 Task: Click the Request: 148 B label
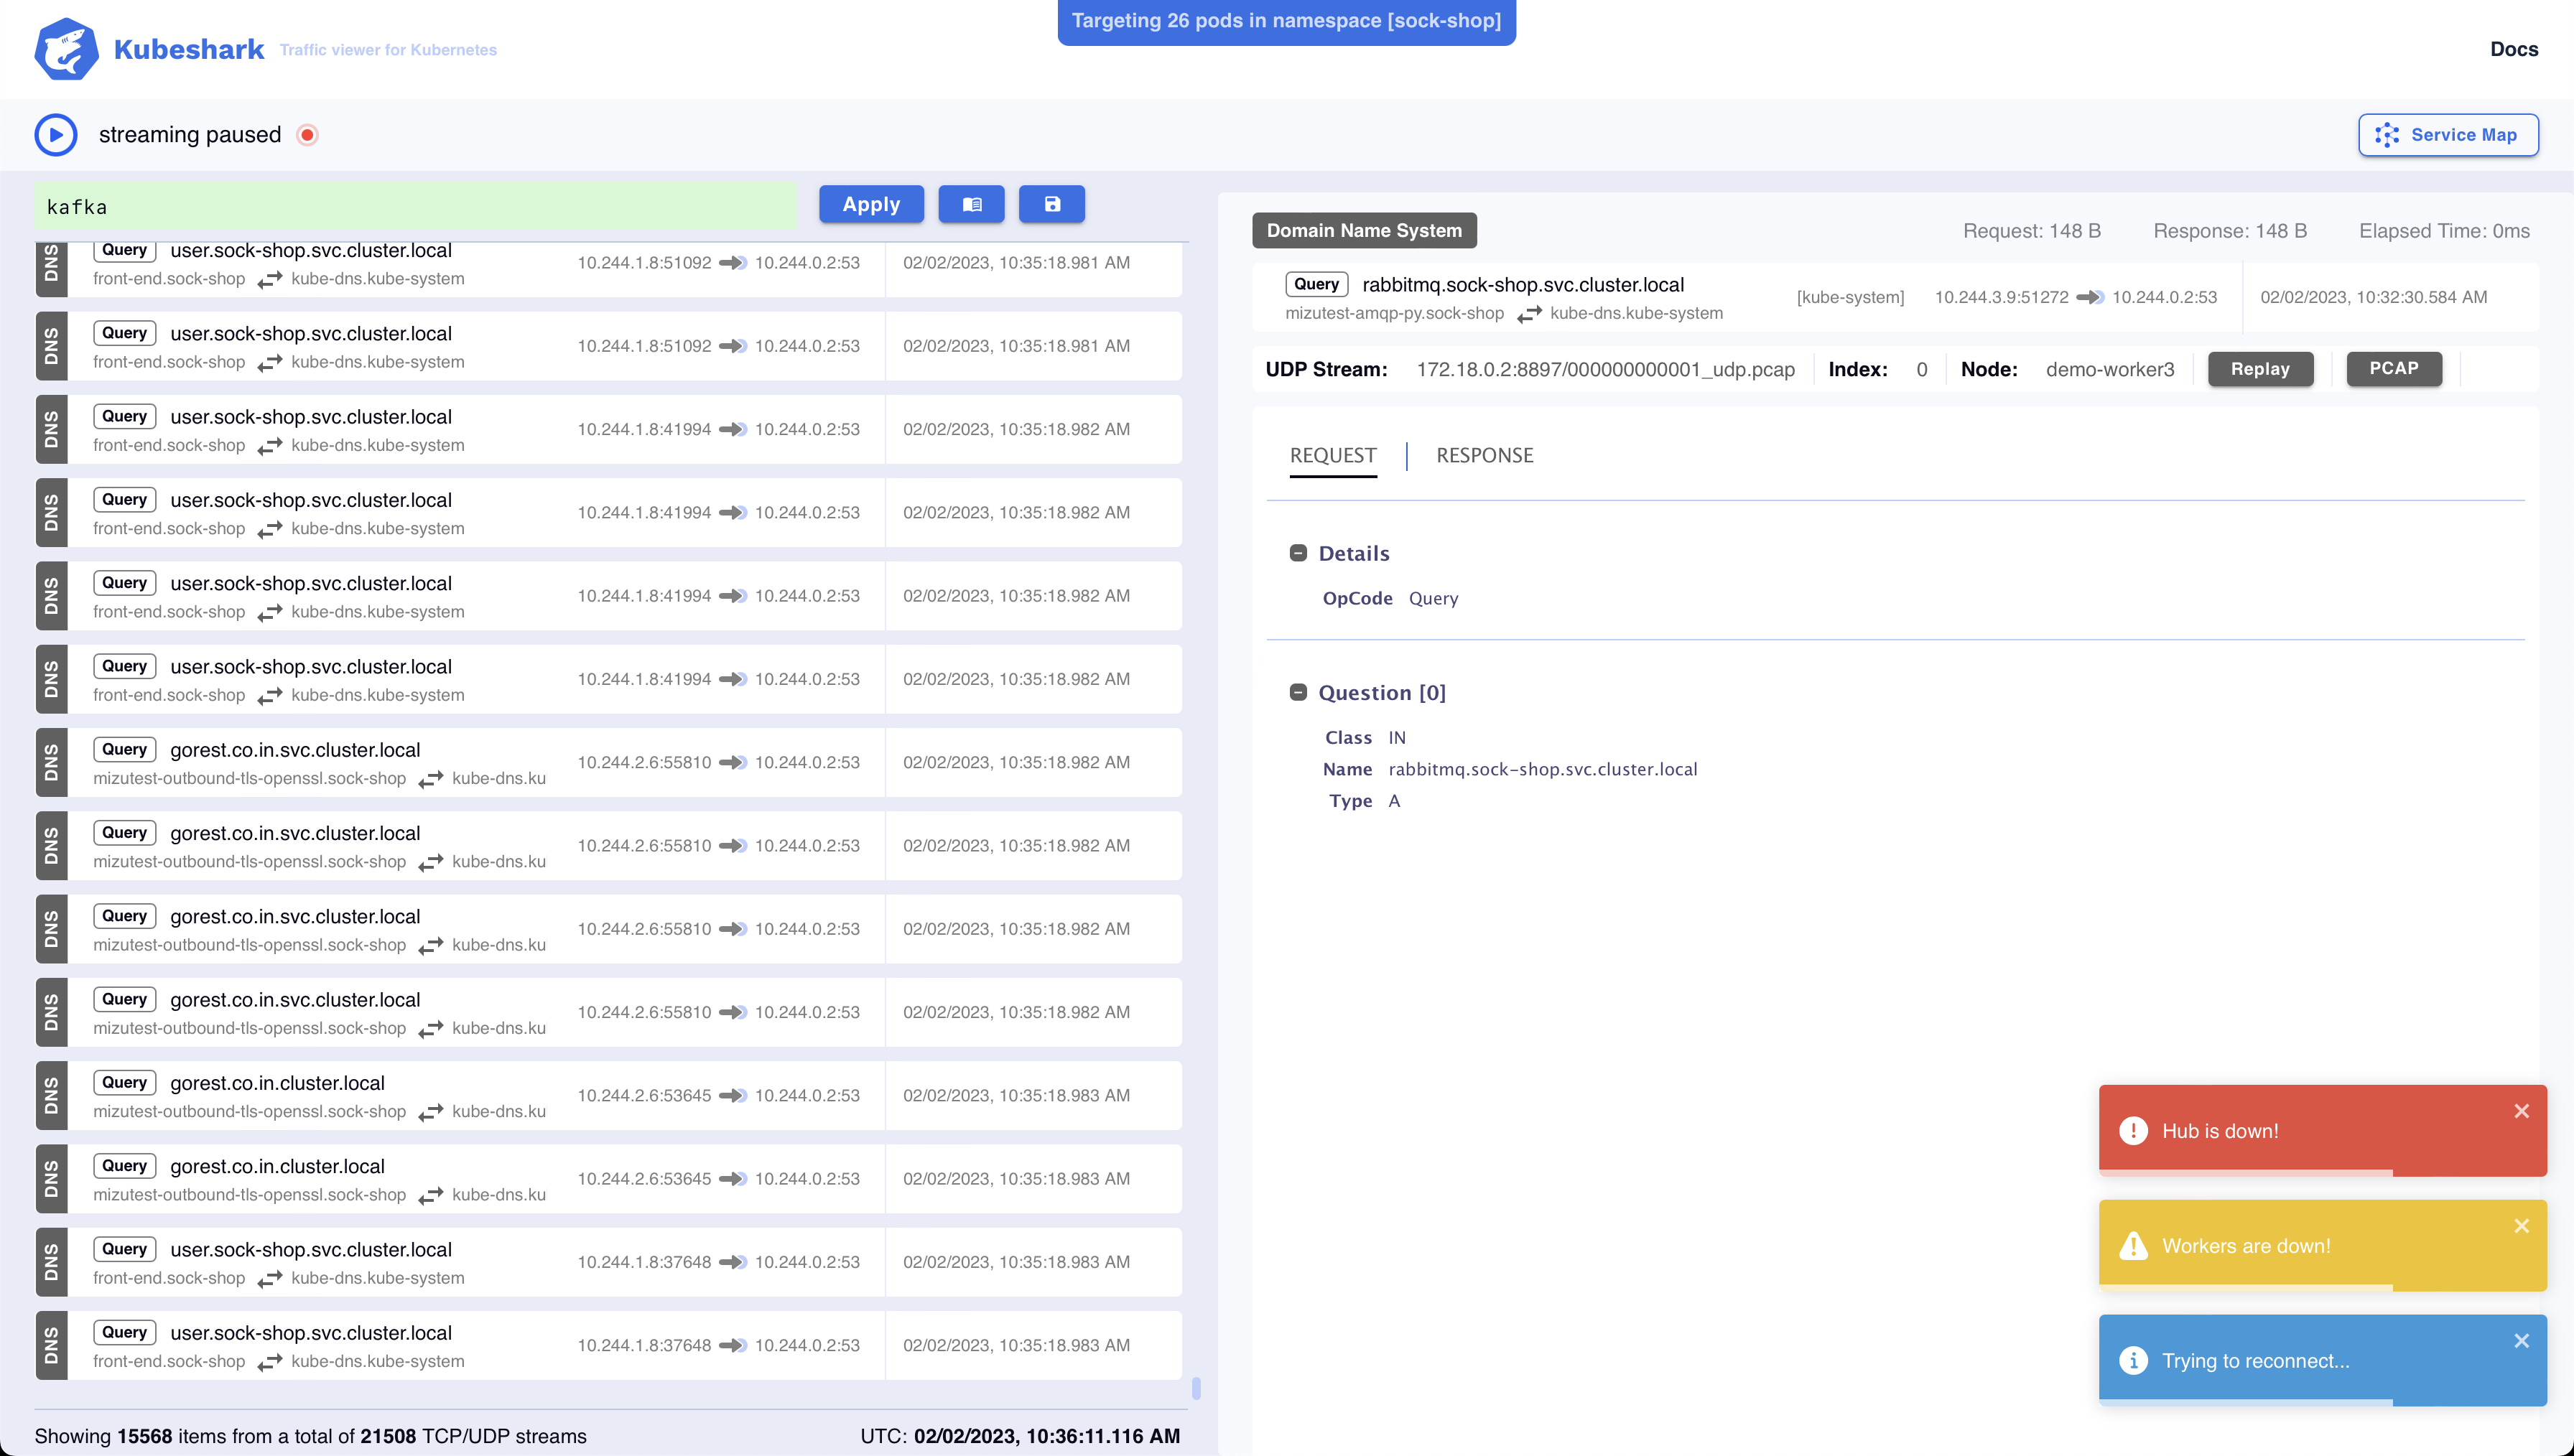pyautogui.click(x=2032, y=231)
